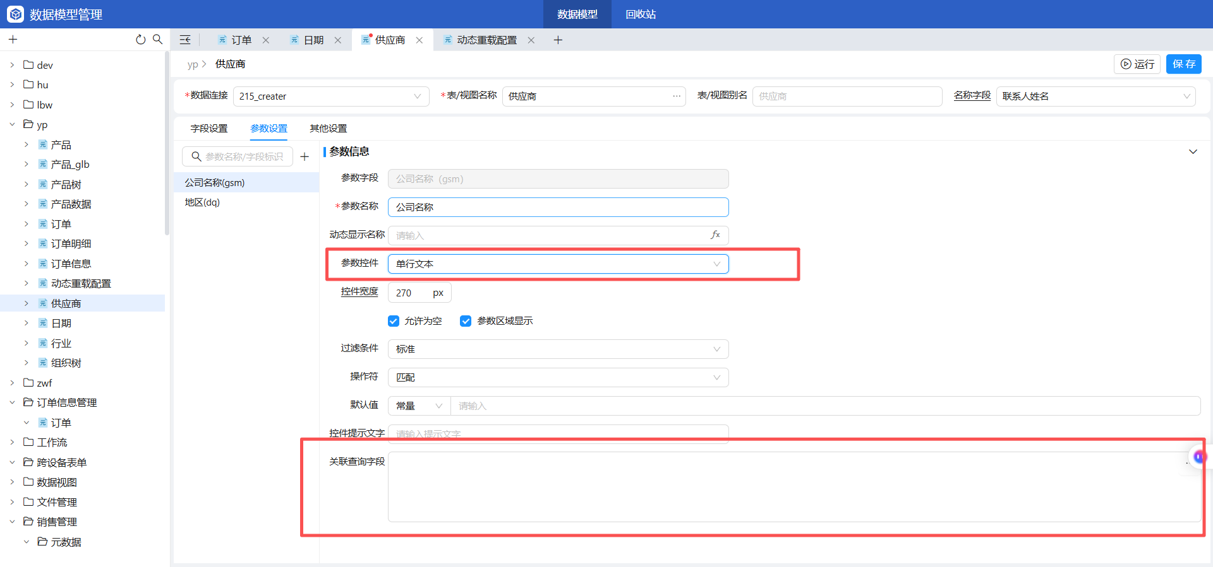Click the 关联查询字段 text area
The height and width of the screenshot is (567, 1213).
pyautogui.click(x=794, y=487)
